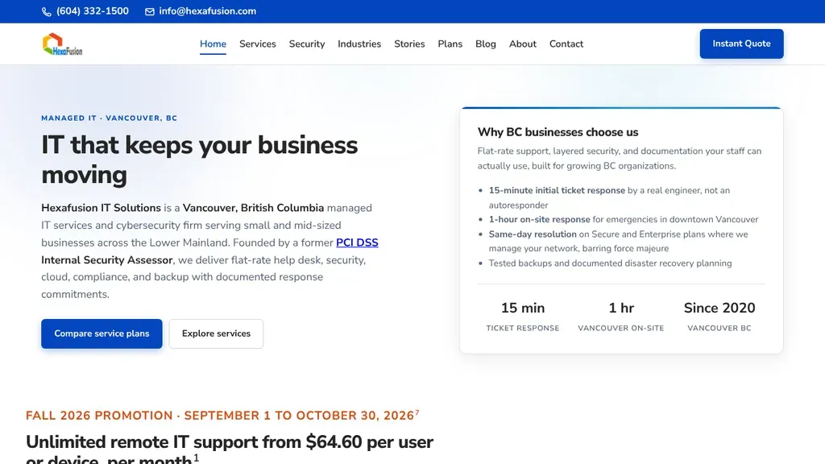The image size is (825, 464).
Task: Click the "Internal Security Assessor" bold text
Action: coord(107,260)
